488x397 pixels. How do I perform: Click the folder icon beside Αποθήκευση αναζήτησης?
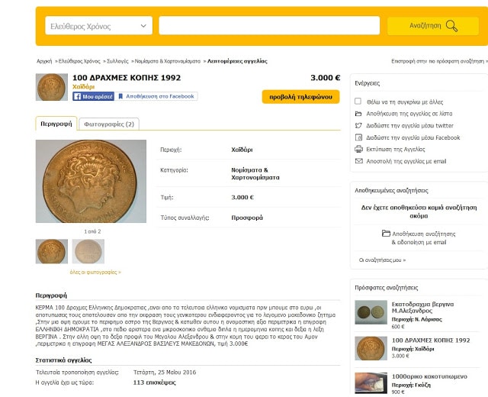(x=386, y=234)
